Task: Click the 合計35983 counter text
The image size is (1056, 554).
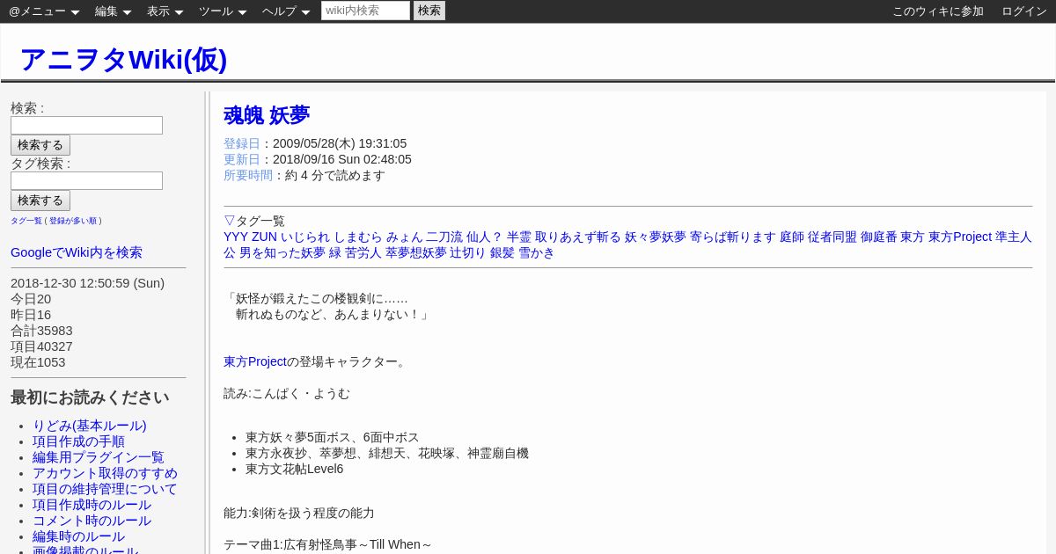Action: click(x=41, y=331)
